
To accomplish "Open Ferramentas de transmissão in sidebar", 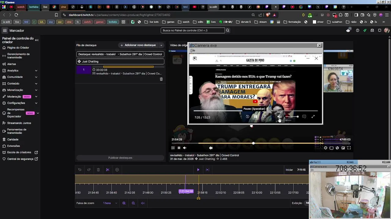I will click(x=17, y=131).
